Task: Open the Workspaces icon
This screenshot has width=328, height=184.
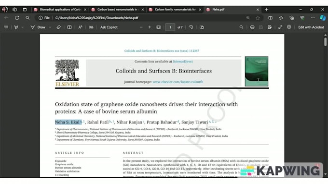Action: (x=14, y=10)
